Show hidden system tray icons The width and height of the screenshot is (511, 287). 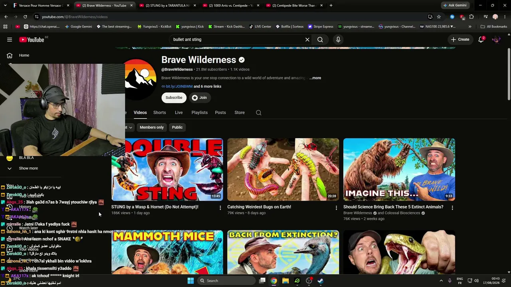point(441,281)
